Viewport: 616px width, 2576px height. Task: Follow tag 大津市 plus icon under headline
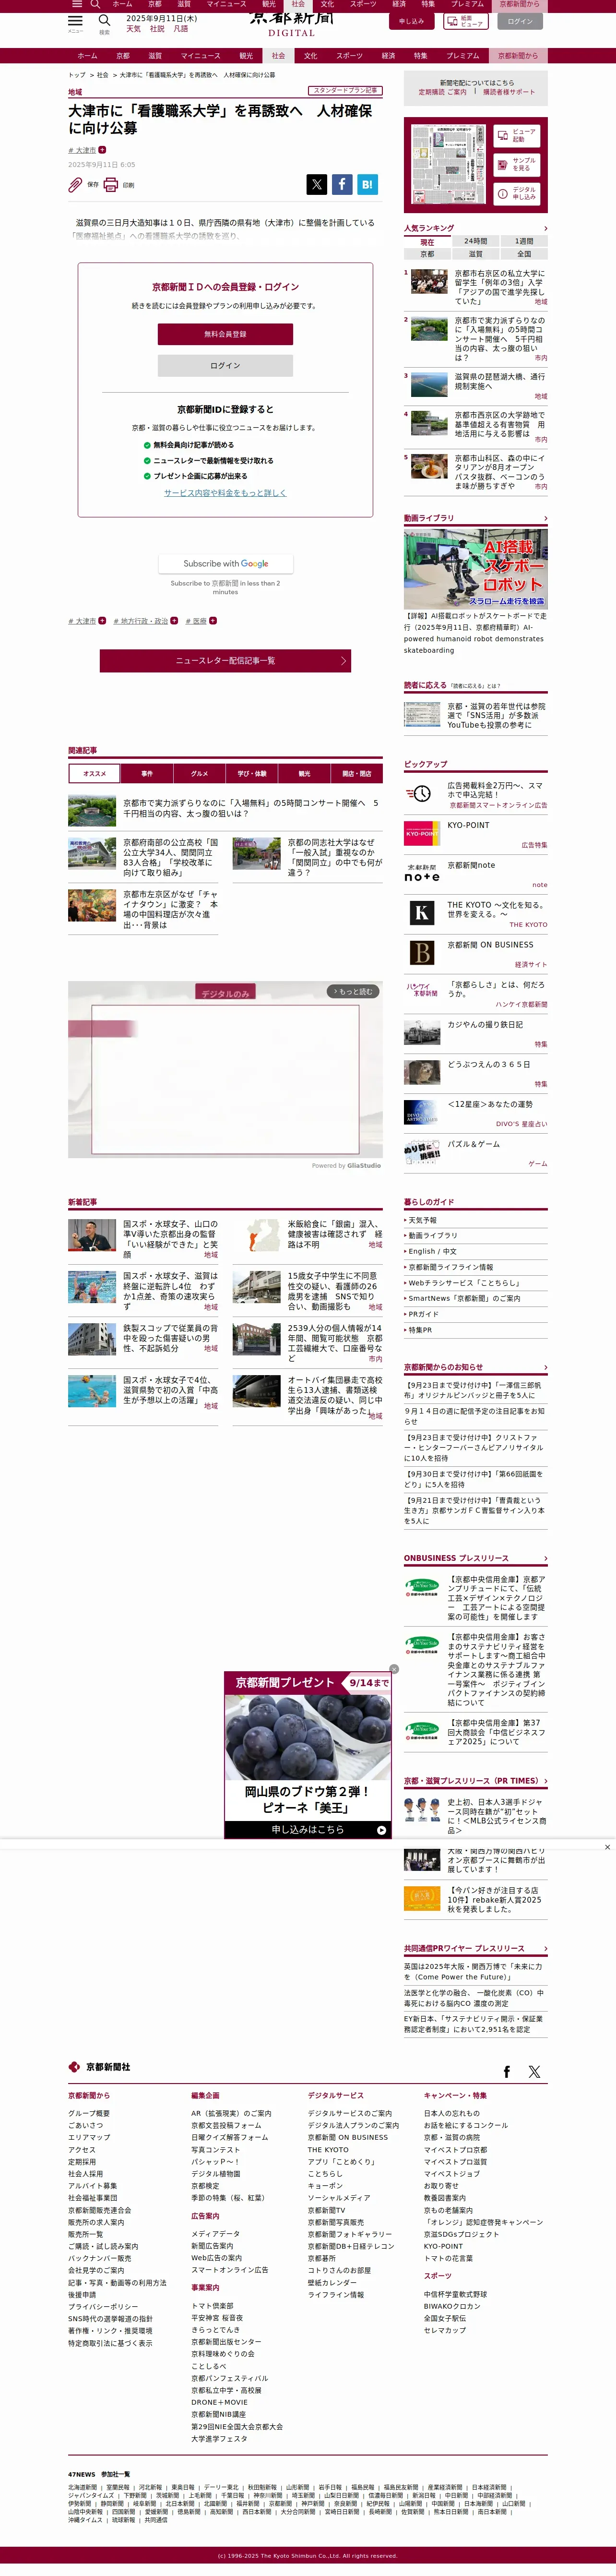(102, 150)
